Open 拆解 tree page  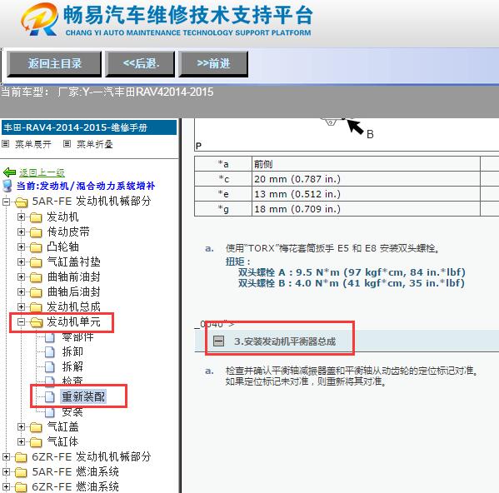[x=72, y=366]
